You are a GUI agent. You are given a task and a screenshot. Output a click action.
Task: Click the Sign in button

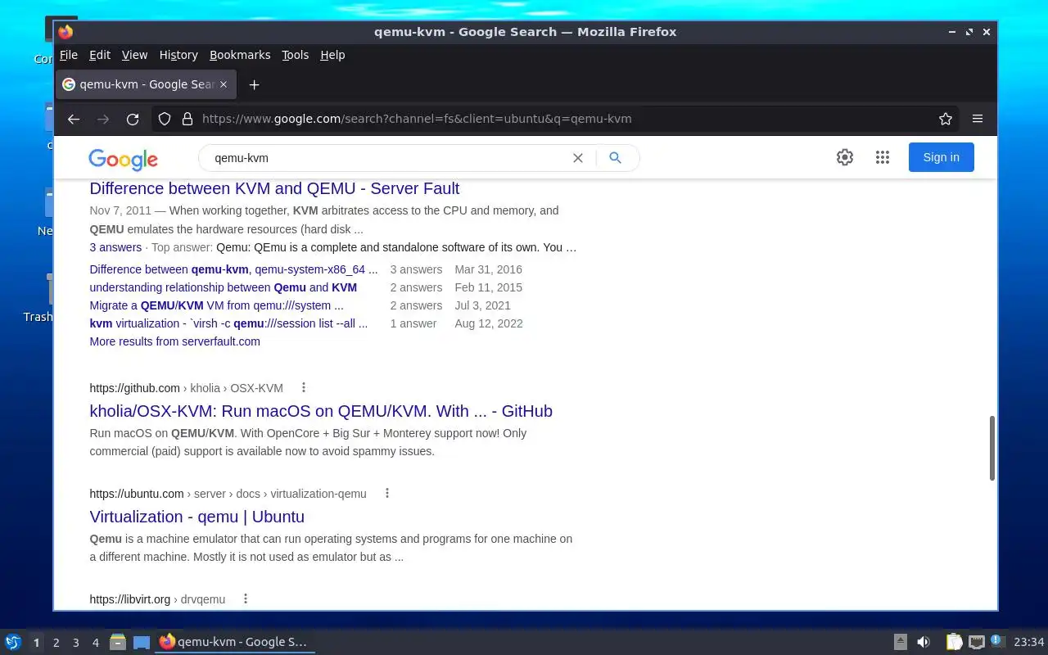tap(941, 157)
